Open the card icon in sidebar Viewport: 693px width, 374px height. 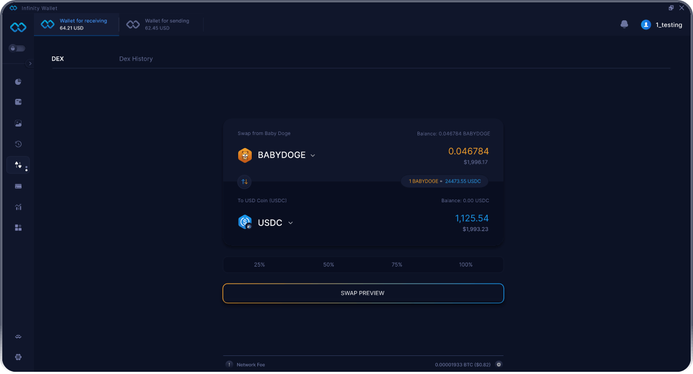18,186
